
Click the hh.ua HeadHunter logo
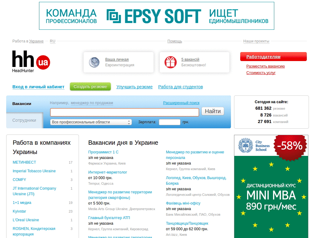[31, 62]
